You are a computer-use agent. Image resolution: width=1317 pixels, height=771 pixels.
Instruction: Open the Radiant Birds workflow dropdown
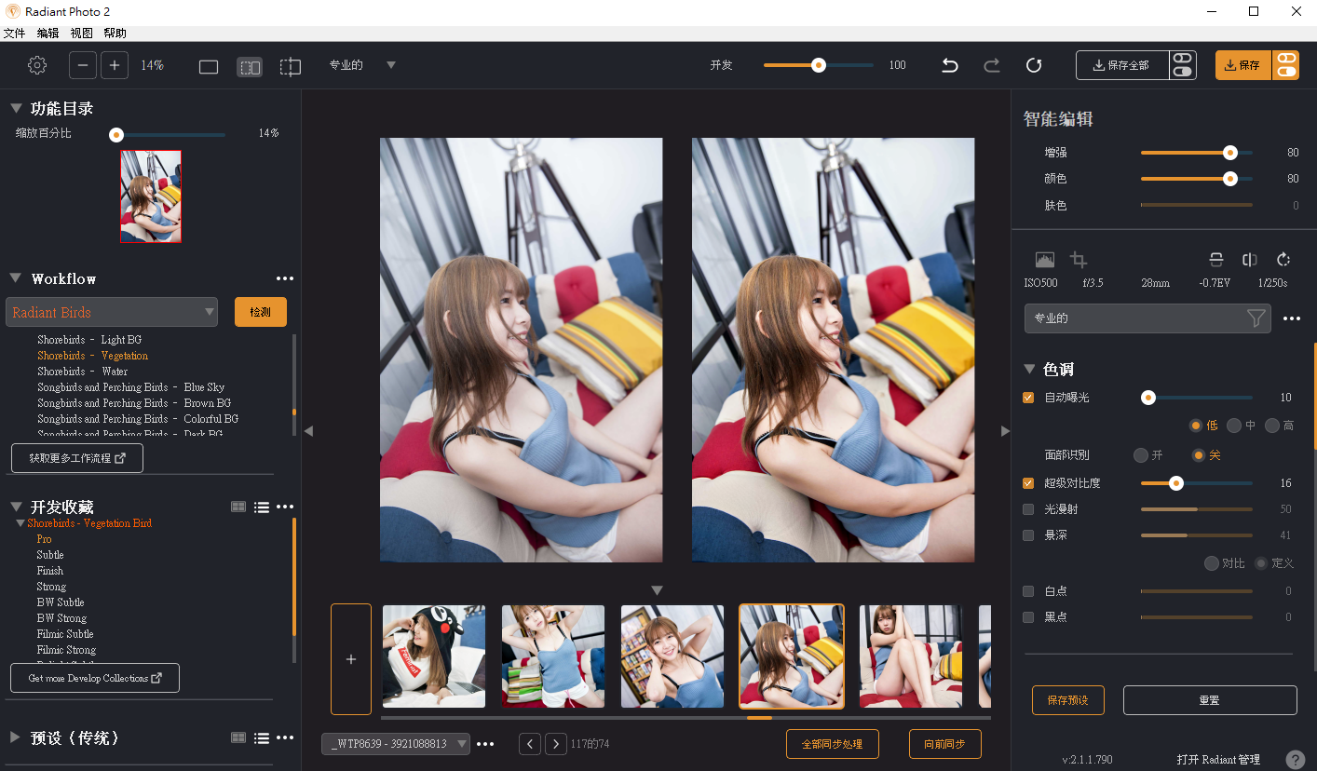click(112, 312)
